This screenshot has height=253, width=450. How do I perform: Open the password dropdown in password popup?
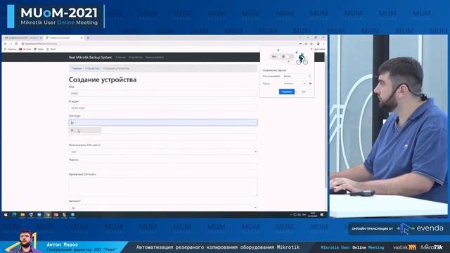(295, 84)
